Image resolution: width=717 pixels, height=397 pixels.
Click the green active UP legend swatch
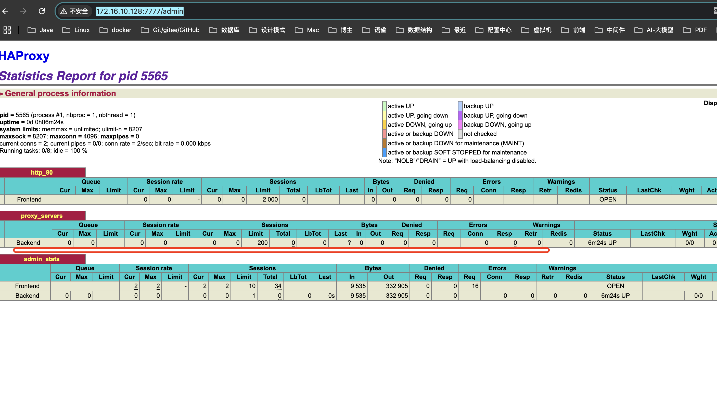pyautogui.click(x=385, y=106)
